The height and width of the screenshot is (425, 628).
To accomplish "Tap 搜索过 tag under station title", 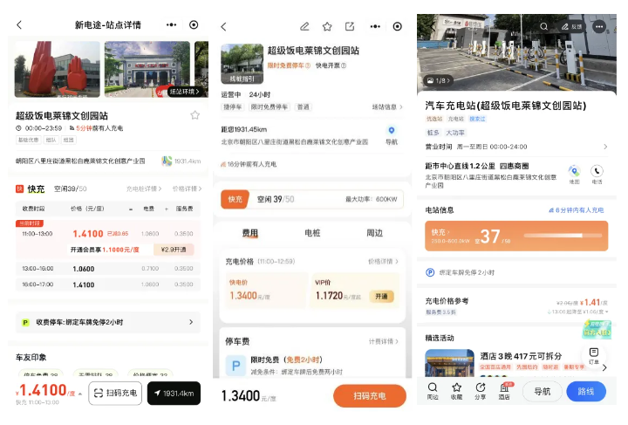I will (477, 119).
